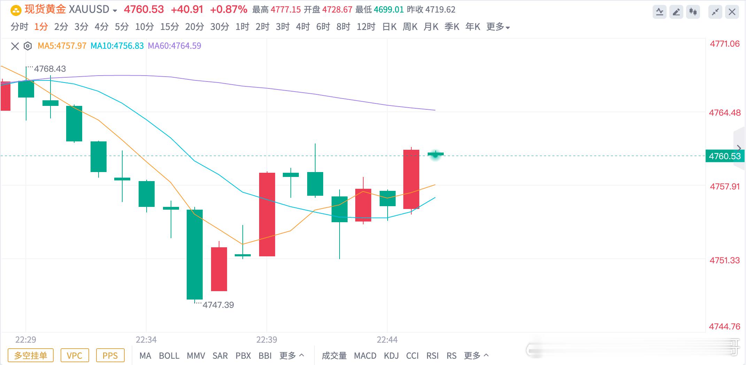746x365 pixels.
Task: Open the MACD sub-indicator
Action: pos(365,356)
